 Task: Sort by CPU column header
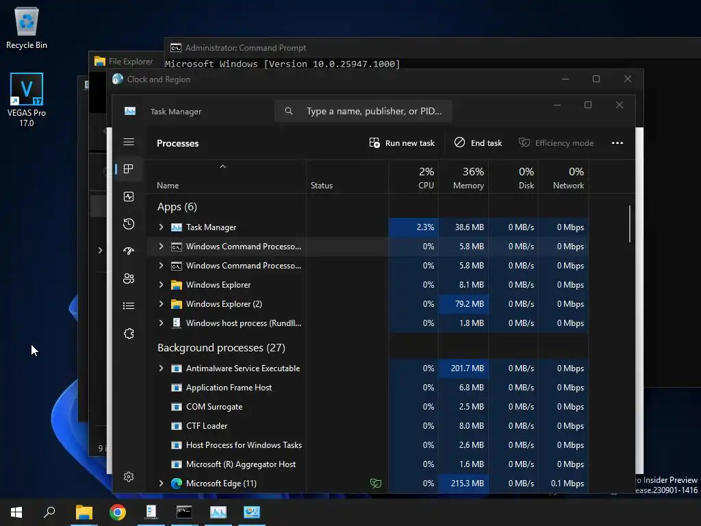pyautogui.click(x=413, y=177)
